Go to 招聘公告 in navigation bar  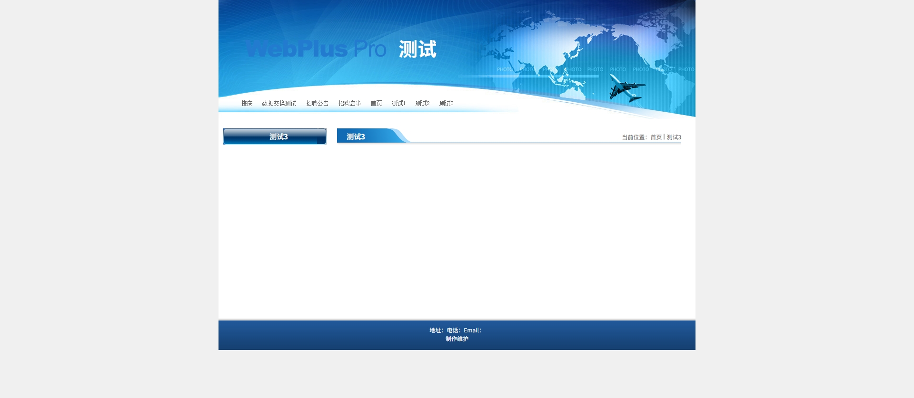pos(317,103)
